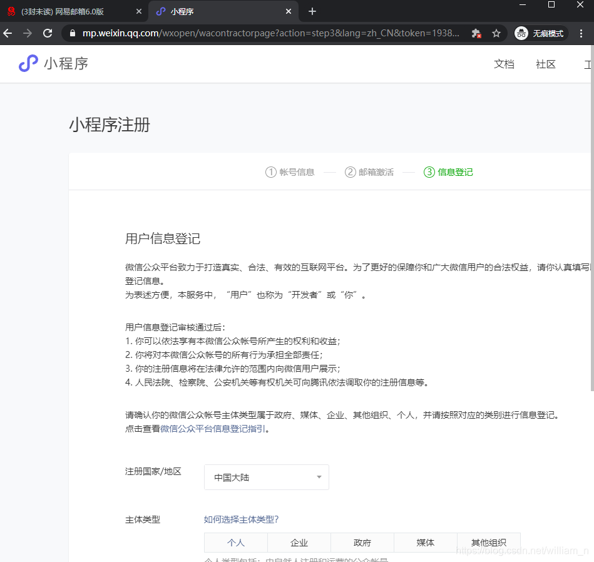This screenshot has width=594, height=562.
Task: Click the 主体类型 field label
Action: (x=143, y=519)
